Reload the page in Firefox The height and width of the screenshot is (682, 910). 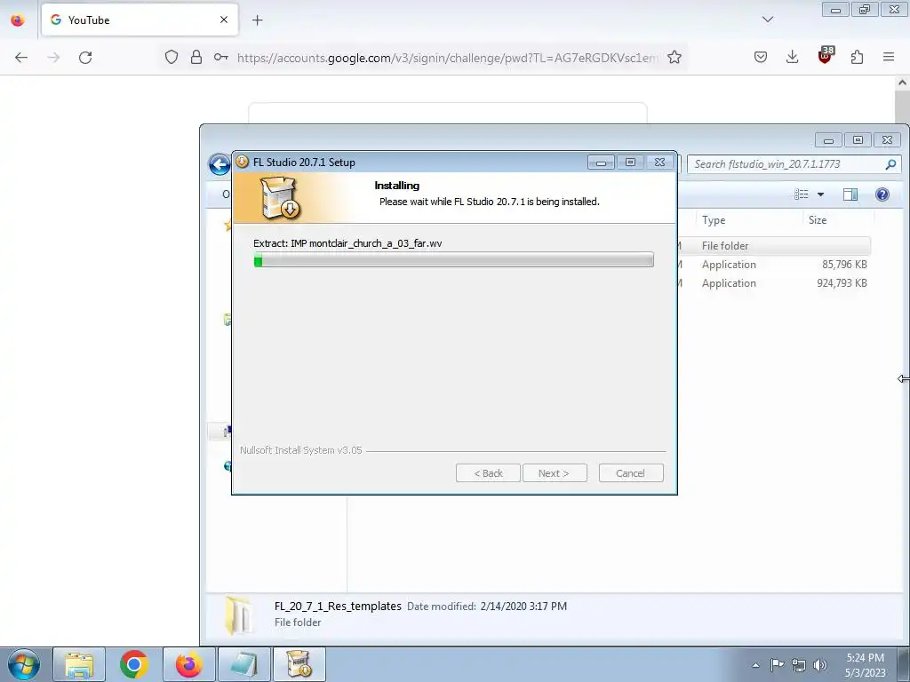pyautogui.click(x=85, y=58)
